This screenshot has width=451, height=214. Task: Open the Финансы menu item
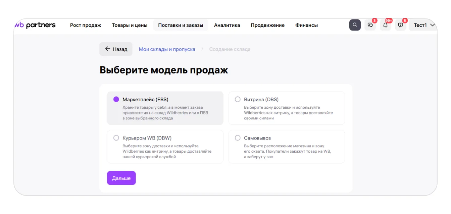(x=306, y=25)
